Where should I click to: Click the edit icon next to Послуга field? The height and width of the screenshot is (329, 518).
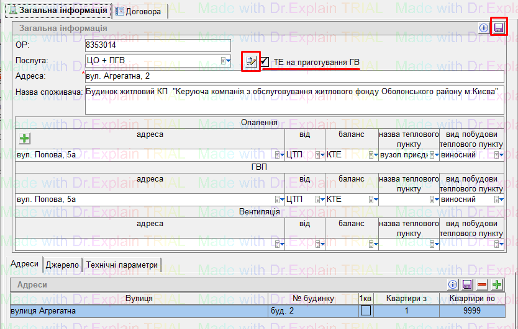coord(251,61)
